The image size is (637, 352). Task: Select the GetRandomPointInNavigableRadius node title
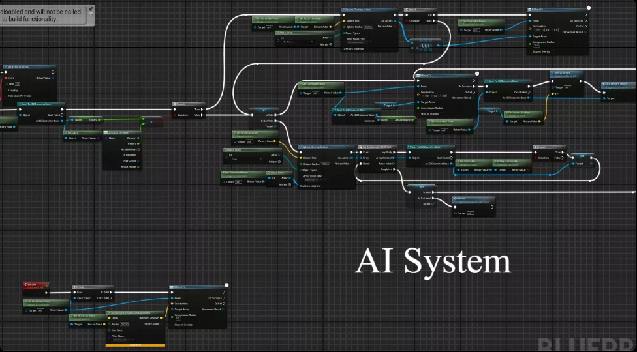pos(131,313)
